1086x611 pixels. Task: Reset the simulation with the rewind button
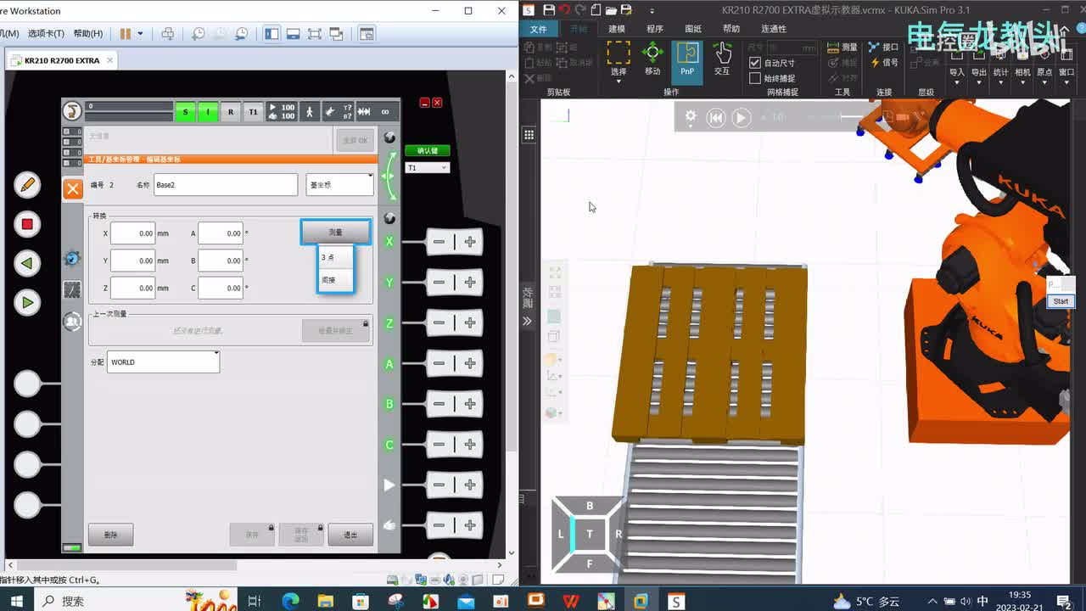(716, 118)
